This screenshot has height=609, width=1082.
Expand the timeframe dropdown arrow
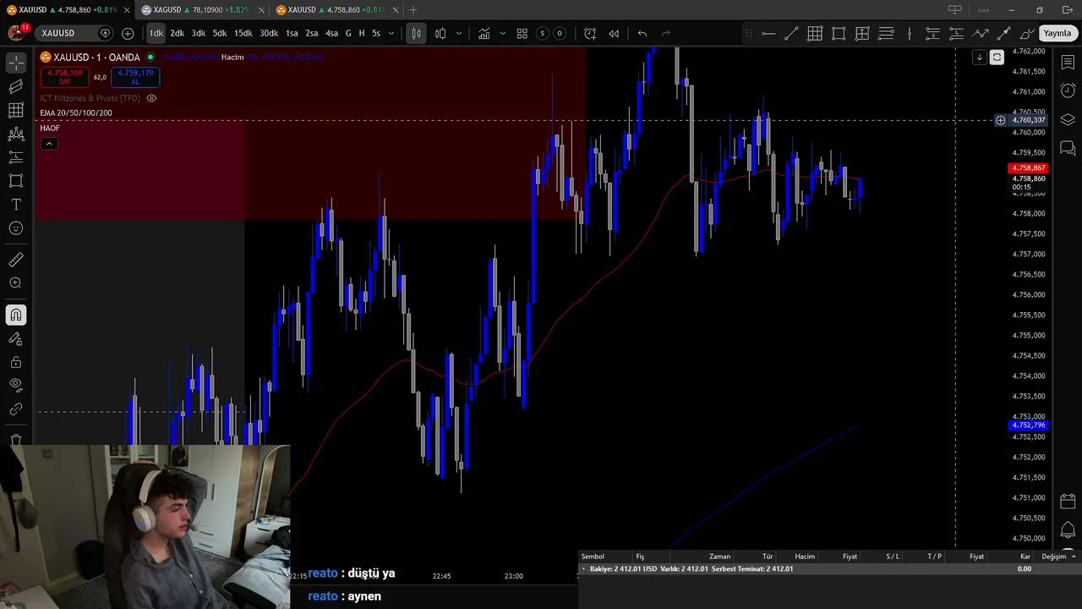[x=391, y=33]
